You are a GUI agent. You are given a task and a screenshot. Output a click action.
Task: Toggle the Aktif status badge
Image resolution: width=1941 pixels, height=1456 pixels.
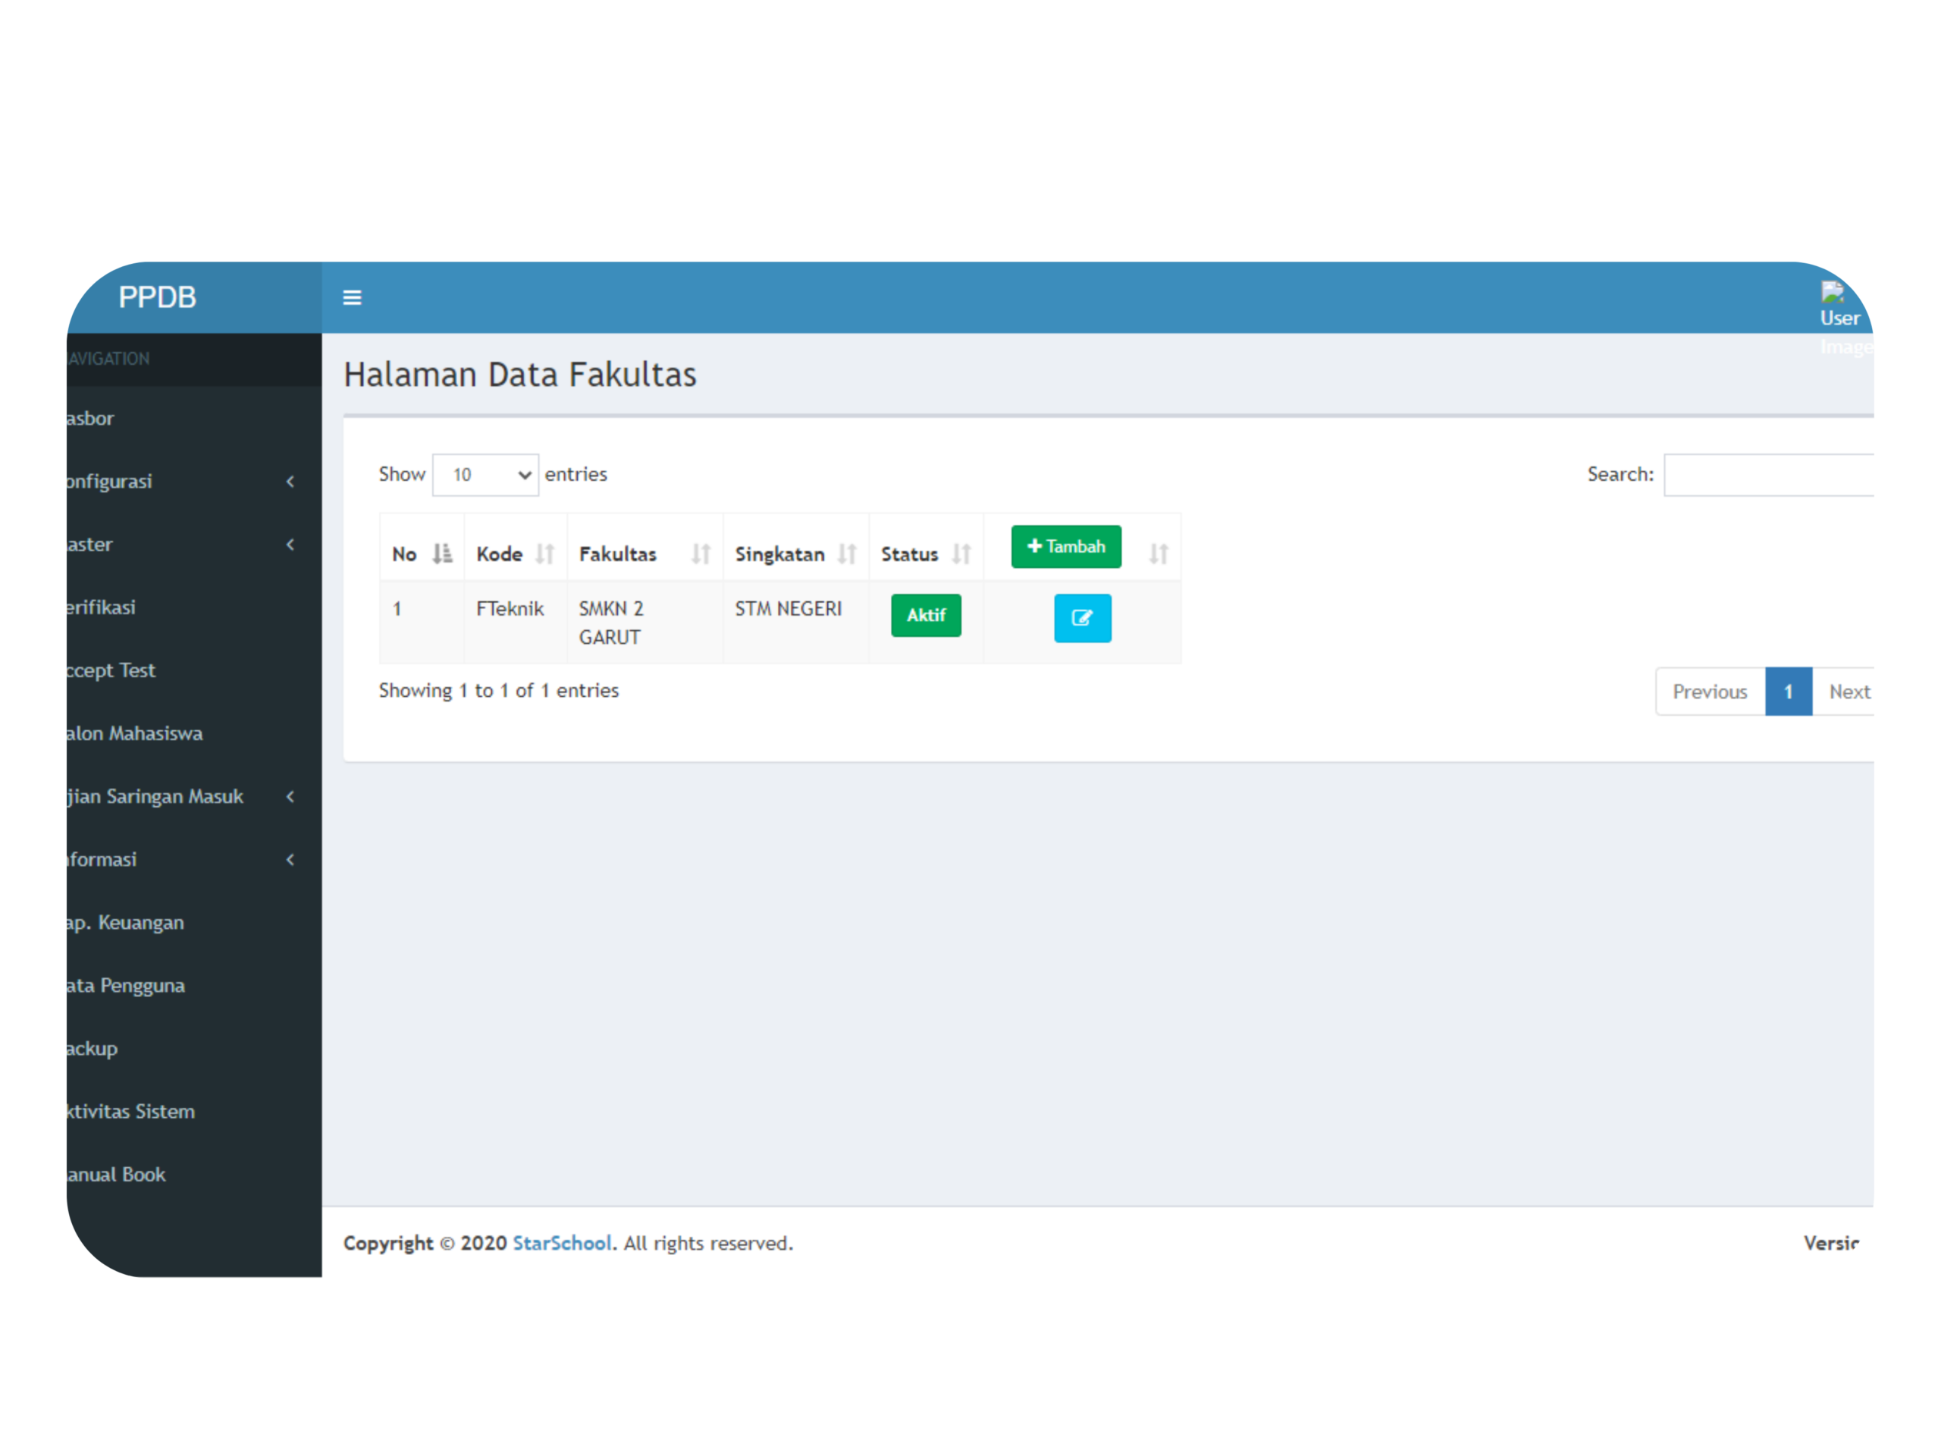point(926,615)
